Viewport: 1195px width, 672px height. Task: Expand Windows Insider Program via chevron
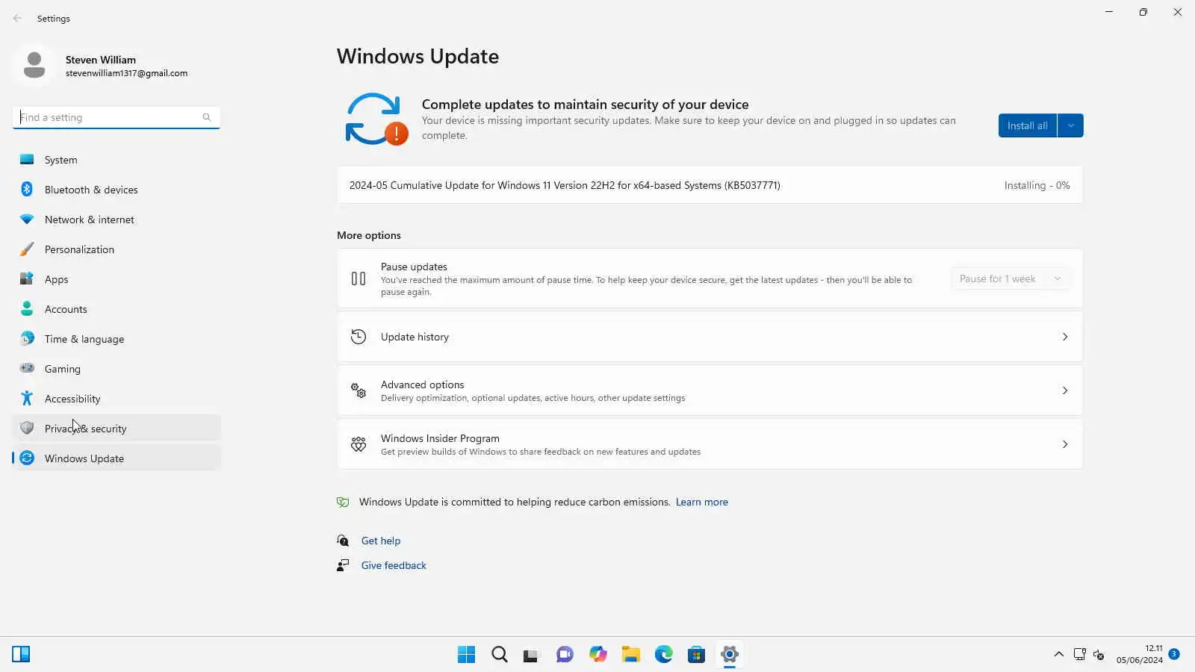[1065, 444]
